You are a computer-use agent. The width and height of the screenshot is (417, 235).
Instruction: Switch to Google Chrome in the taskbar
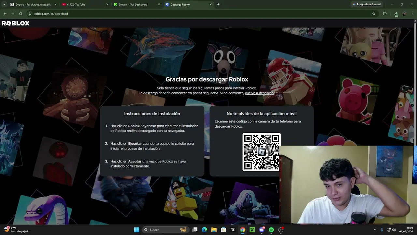pyautogui.click(x=243, y=230)
